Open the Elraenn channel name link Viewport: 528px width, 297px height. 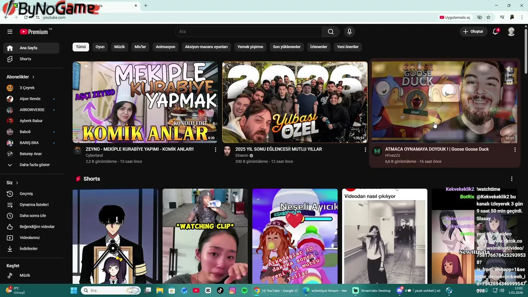(x=242, y=156)
